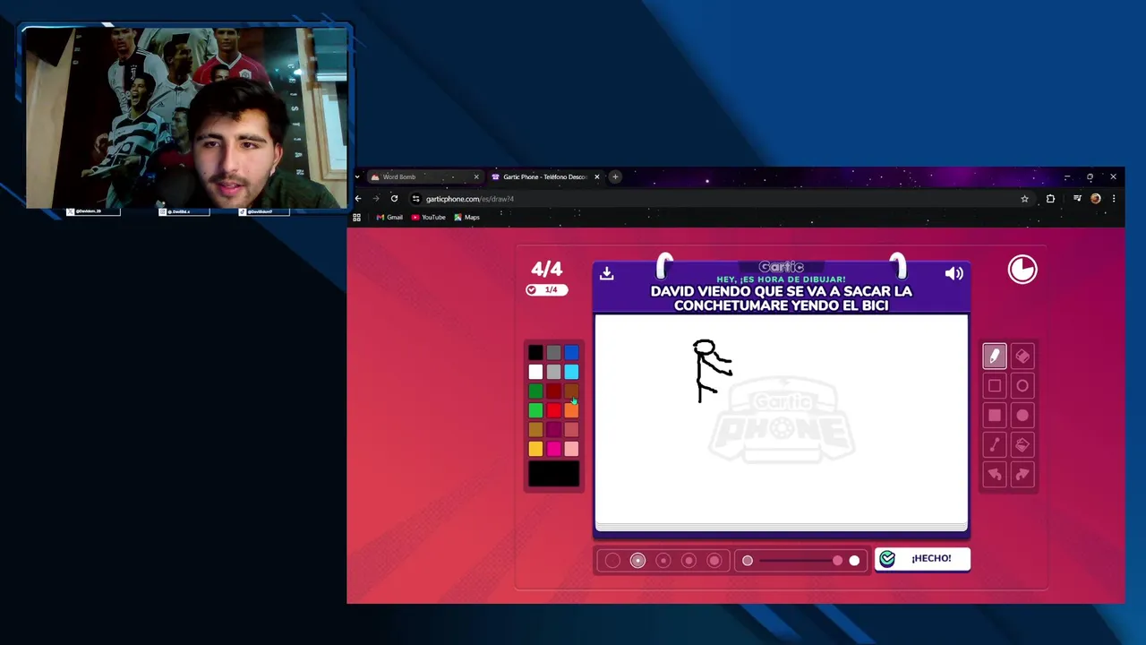The image size is (1146, 645).
Task: Mute game sound with the speaker icon
Action: (x=954, y=273)
